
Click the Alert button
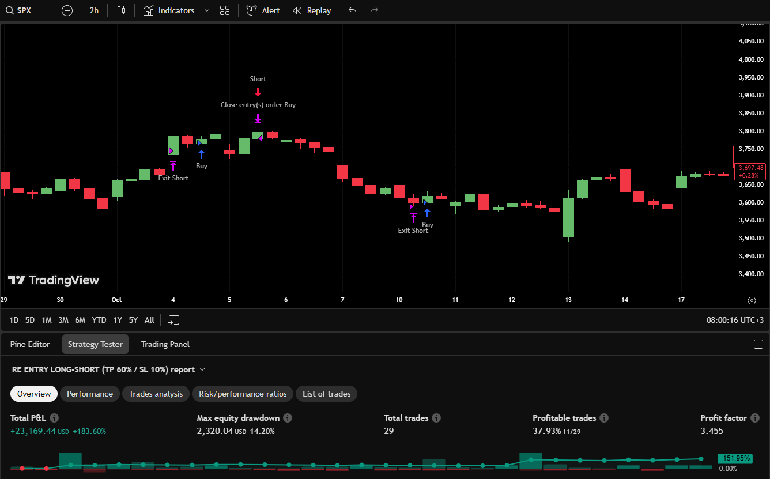click(x=263, y=10)
